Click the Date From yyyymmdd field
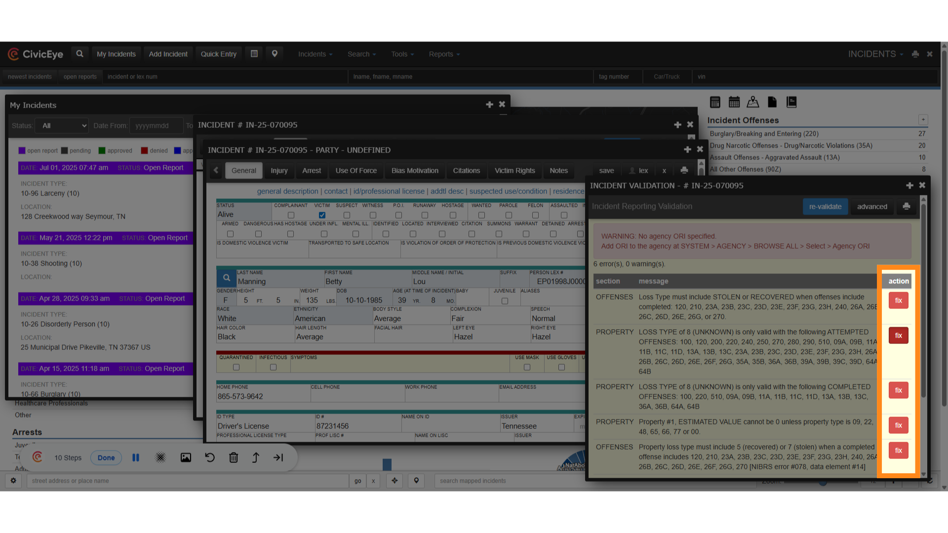The height and width of the screenshot is (533, 948). 156,126
